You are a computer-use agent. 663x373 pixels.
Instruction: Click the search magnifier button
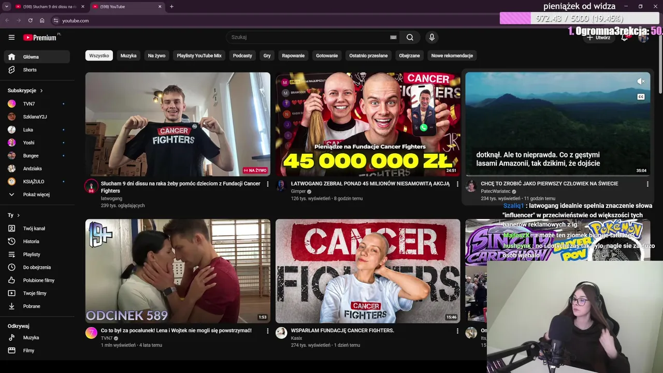[x=410, y=37]
